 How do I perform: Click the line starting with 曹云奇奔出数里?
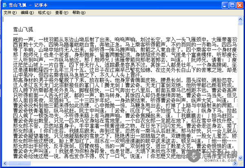[x=125, y=121]
